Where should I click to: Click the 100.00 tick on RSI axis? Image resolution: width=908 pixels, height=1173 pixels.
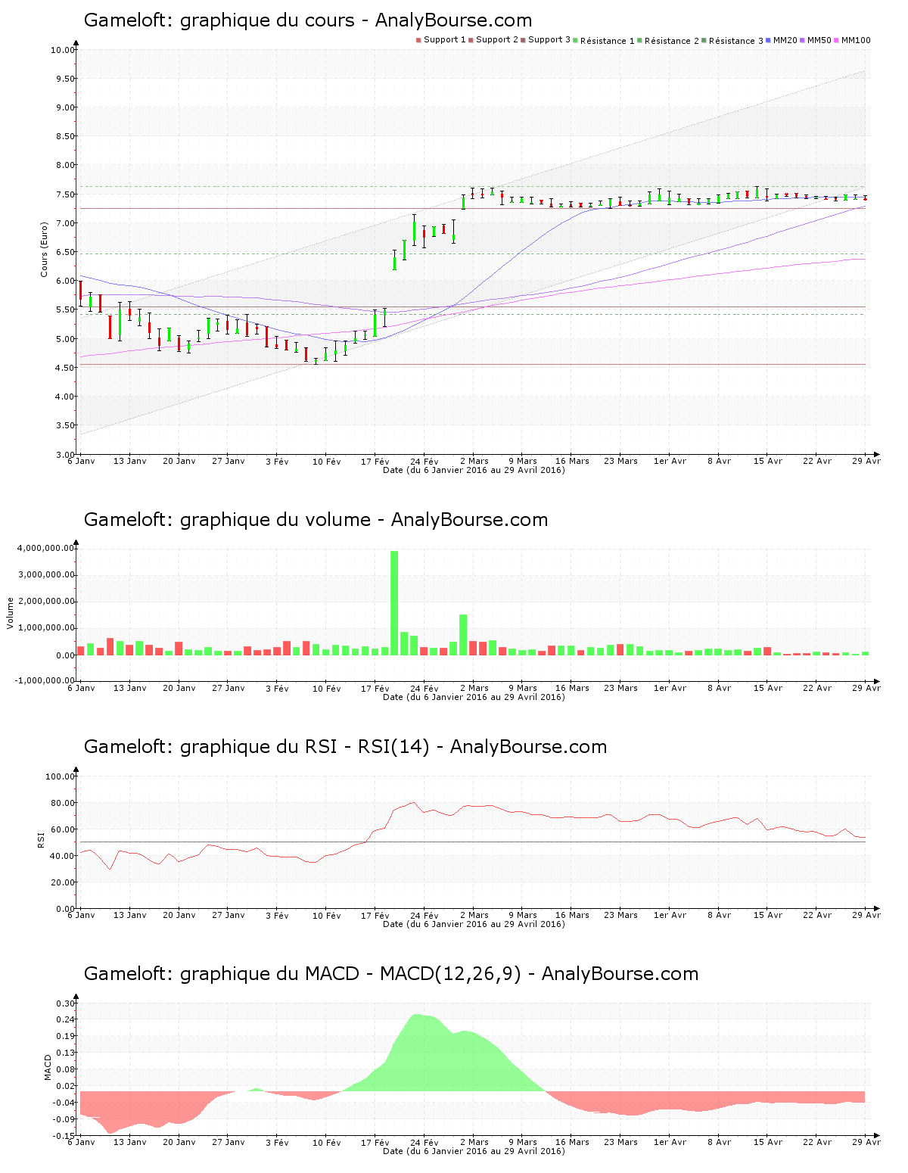click(60, 776)
